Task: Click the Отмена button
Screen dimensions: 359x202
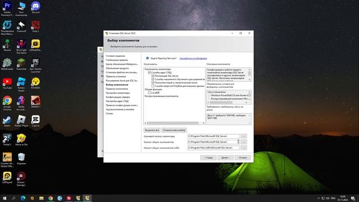Action: pyautogui.click(x=243, y=158)
